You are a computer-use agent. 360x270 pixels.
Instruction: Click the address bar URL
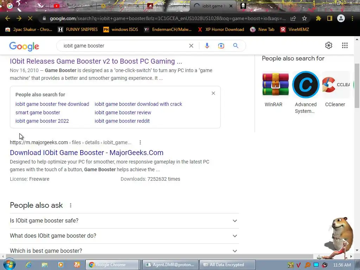pos(168,18)
